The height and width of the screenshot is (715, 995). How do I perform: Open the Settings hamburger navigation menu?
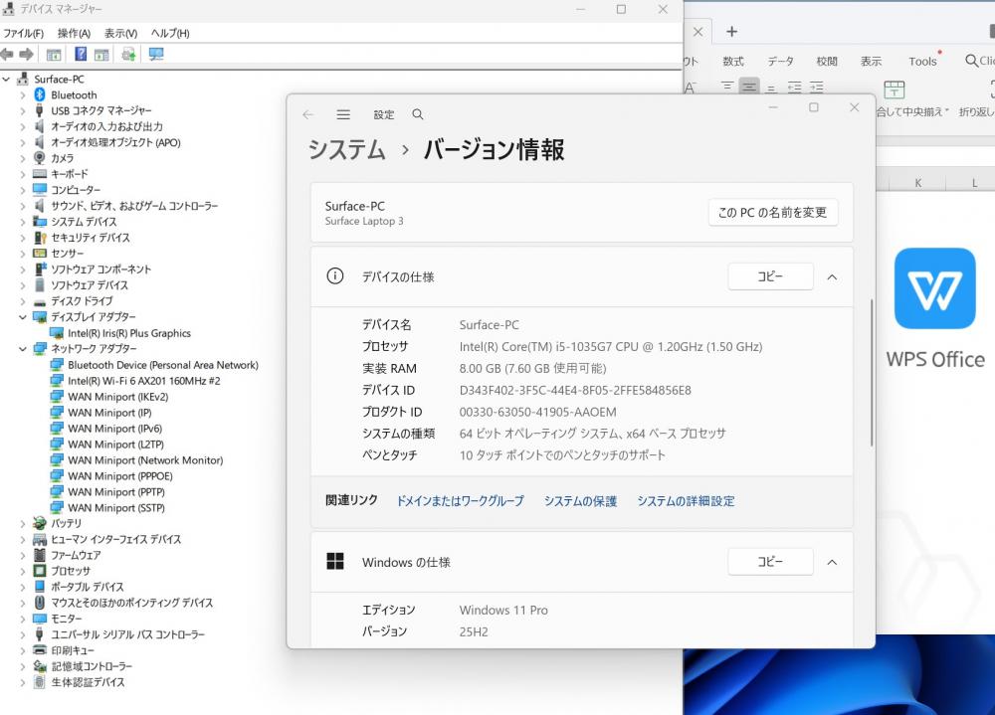(x=343, y=115)
